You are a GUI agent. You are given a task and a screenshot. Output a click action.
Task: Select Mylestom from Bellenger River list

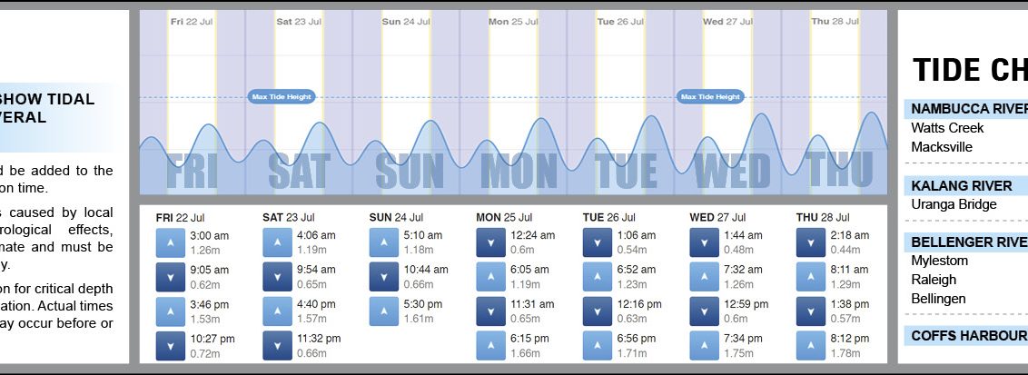coord(939,261)
